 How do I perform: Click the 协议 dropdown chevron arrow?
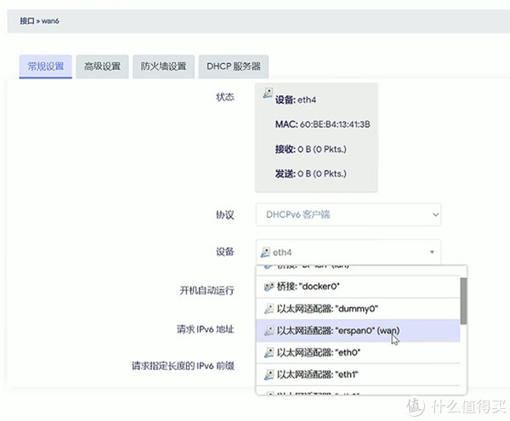click(435, 214)
